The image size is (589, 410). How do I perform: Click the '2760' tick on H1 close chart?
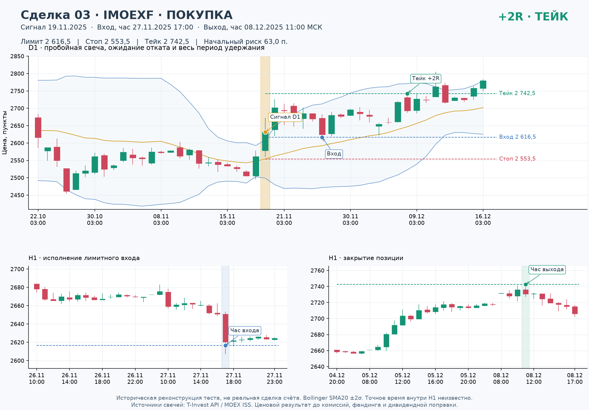click(317, 271)
